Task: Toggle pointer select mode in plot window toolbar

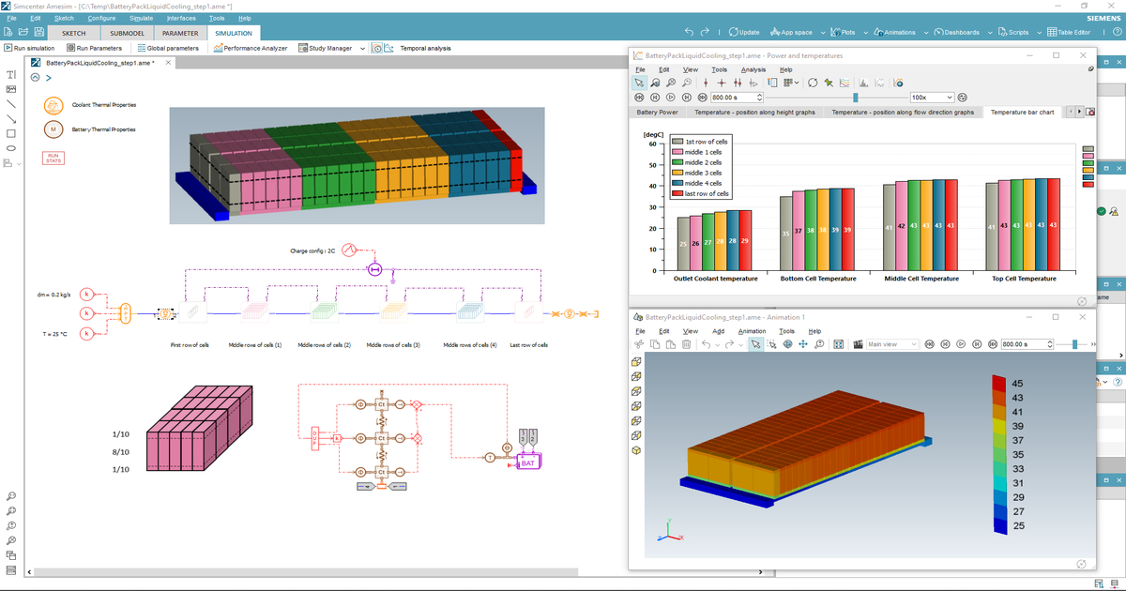Action: click(639, 83)
